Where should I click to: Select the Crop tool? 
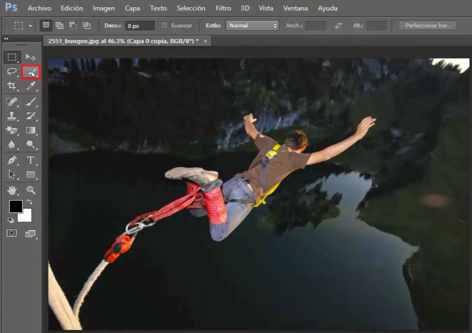[x=12, y=86]
